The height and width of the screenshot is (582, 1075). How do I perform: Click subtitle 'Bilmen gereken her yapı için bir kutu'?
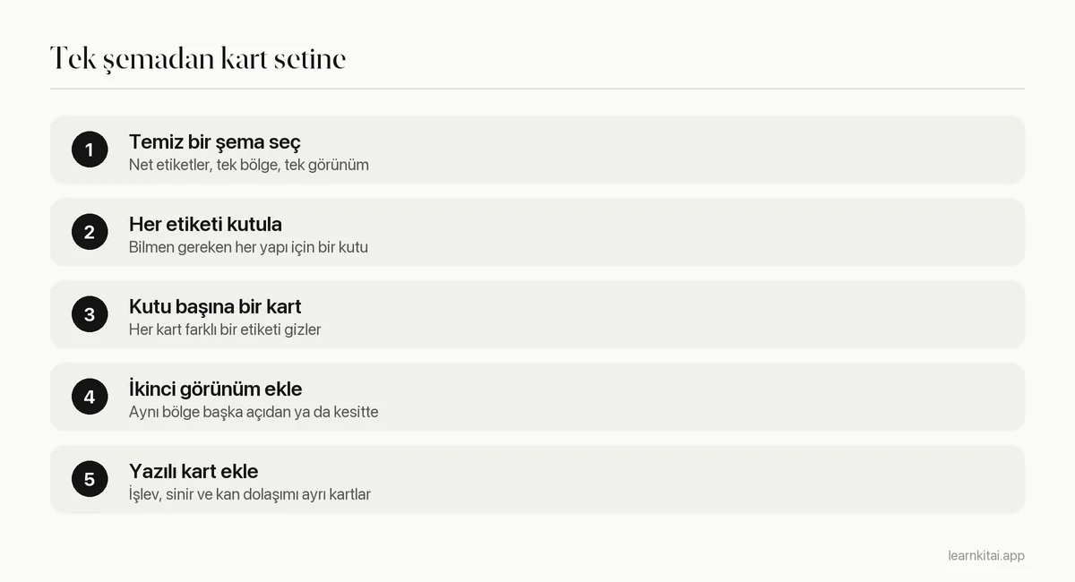pyautogui.click(x=248, y=247)
